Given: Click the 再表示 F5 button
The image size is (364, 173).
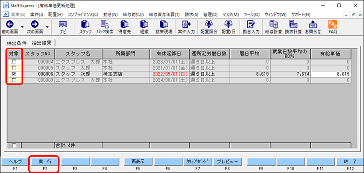Looking at the screenshot, I should pos(138,162).
